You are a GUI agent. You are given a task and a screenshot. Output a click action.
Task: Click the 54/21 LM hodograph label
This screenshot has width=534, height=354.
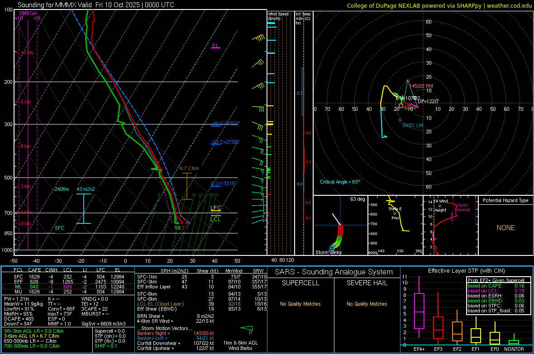tap(412, 125)
